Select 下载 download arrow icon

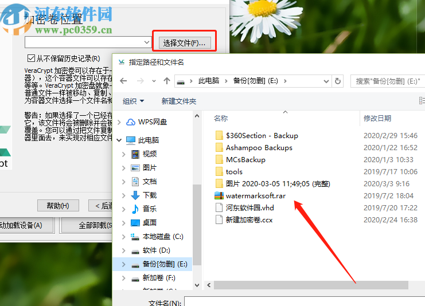(135, 195)
